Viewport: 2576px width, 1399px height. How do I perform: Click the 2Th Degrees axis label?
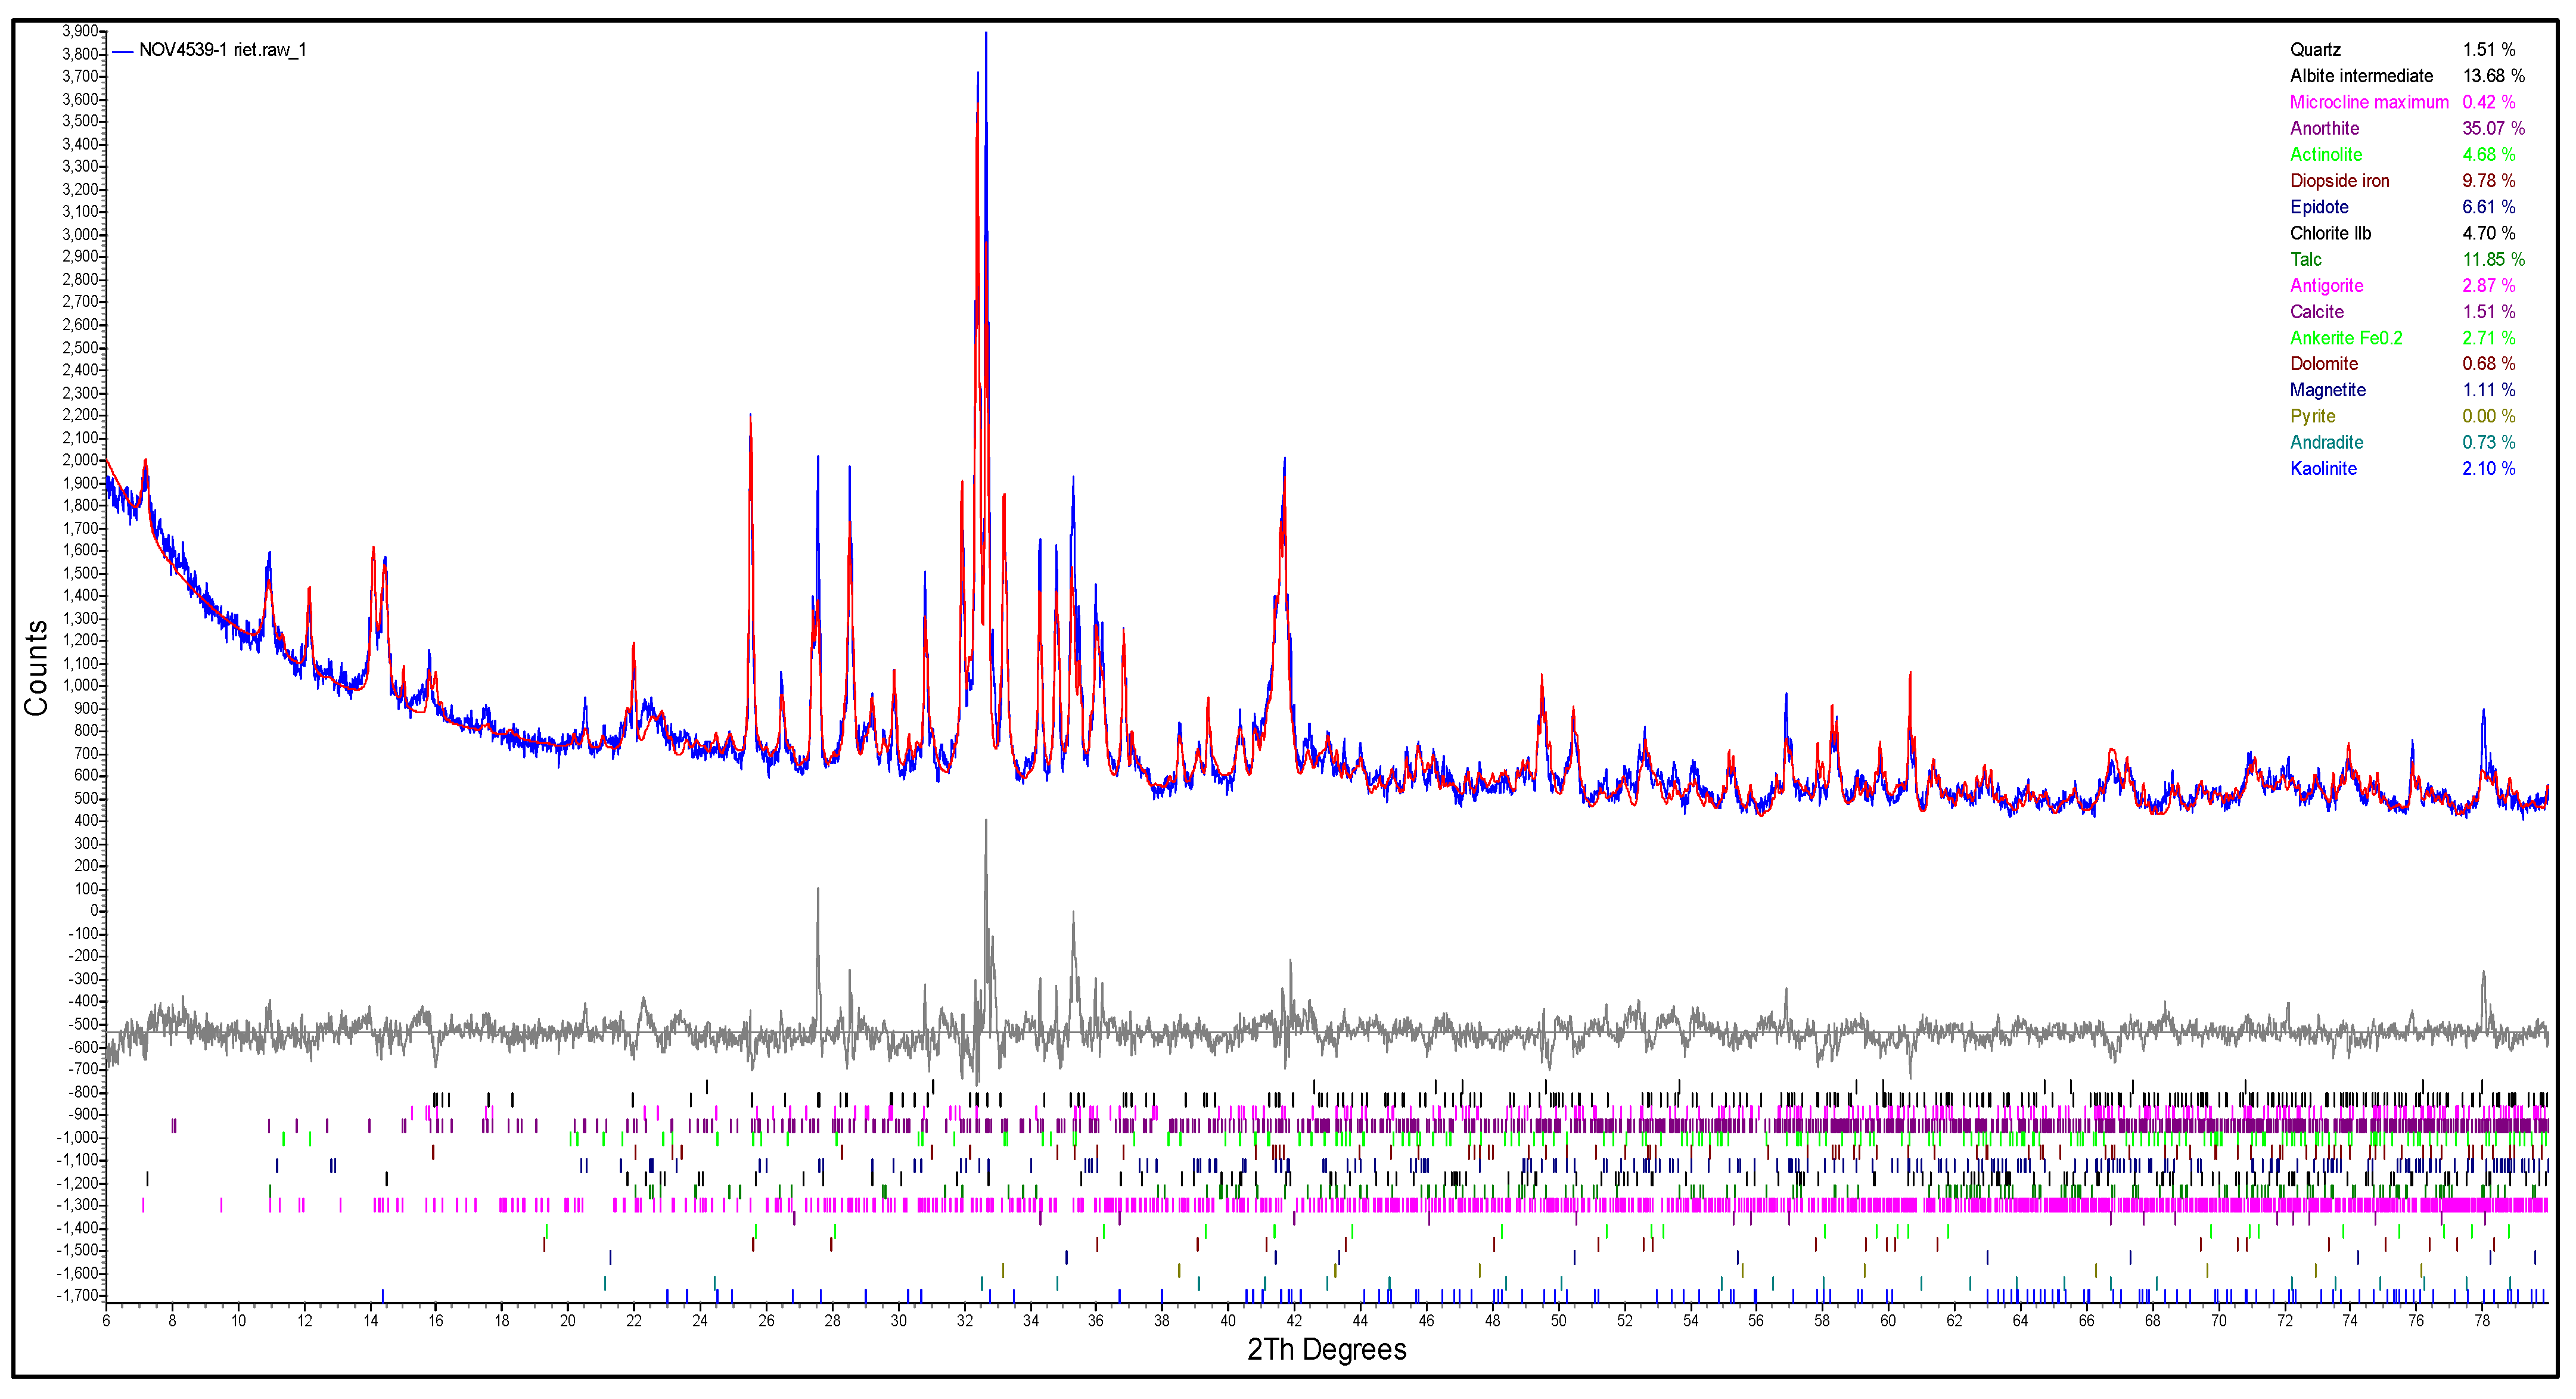pos(1327,1349)
